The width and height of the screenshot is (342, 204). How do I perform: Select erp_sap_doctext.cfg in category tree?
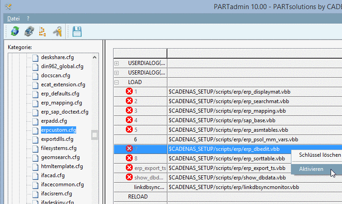65,112
